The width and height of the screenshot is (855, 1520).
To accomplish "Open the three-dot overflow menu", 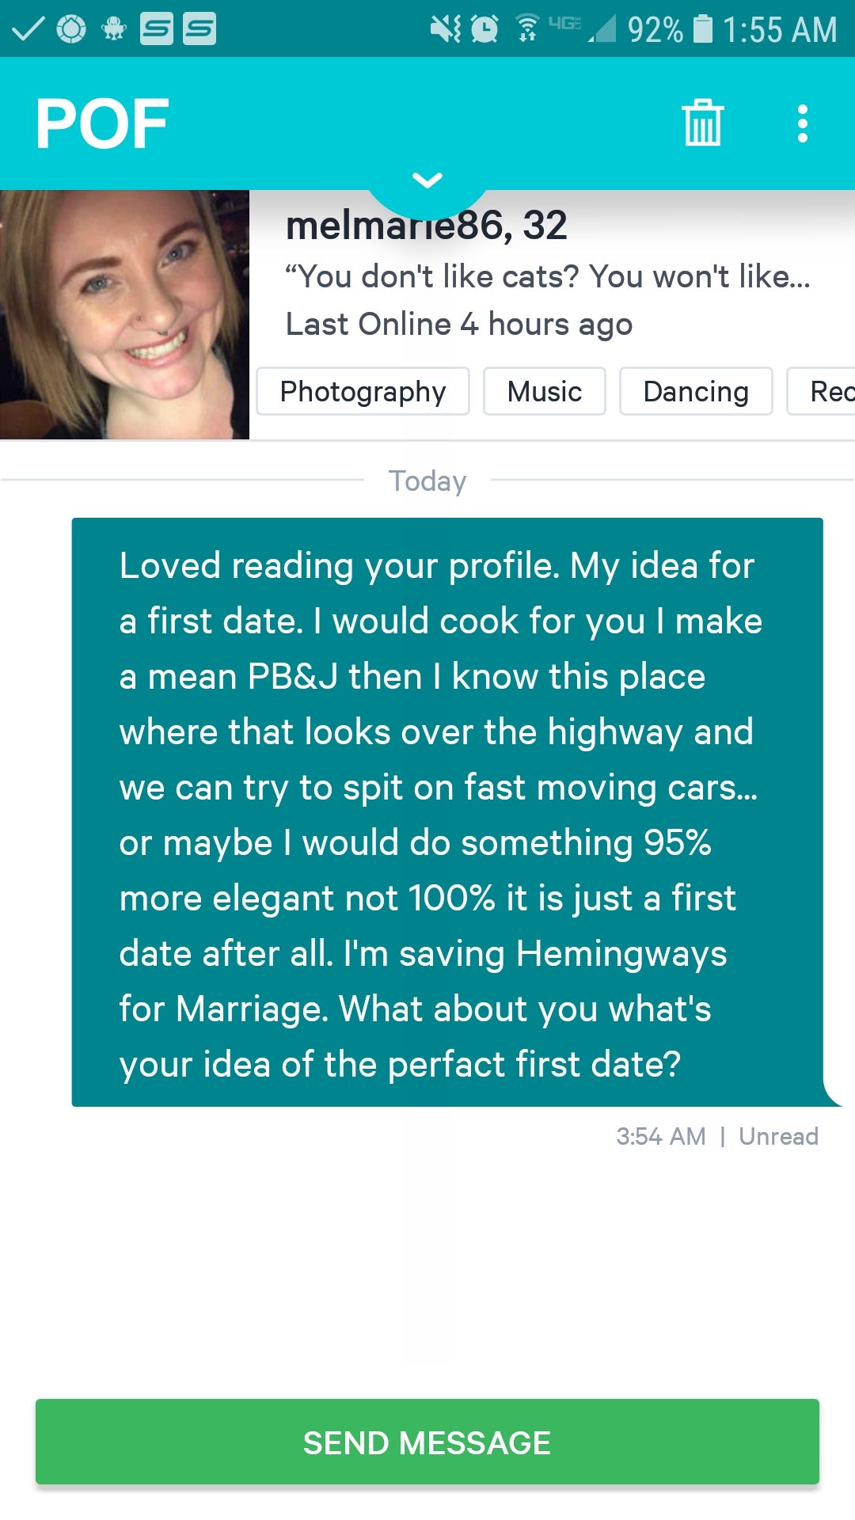I will click(x=802, y=123).
